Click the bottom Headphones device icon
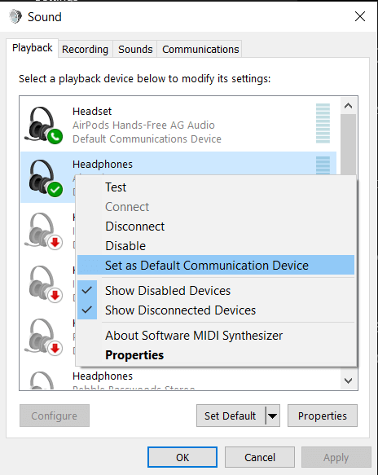Viewport: 378px width, 475px height. point(42,380)
